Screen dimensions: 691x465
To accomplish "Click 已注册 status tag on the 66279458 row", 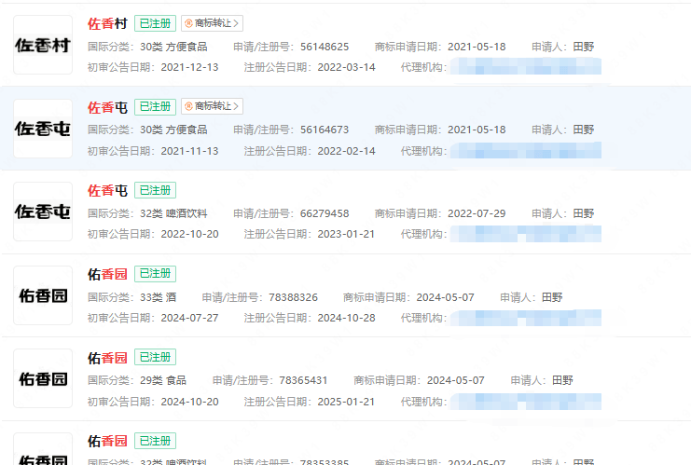I will (x=155, y=190).
